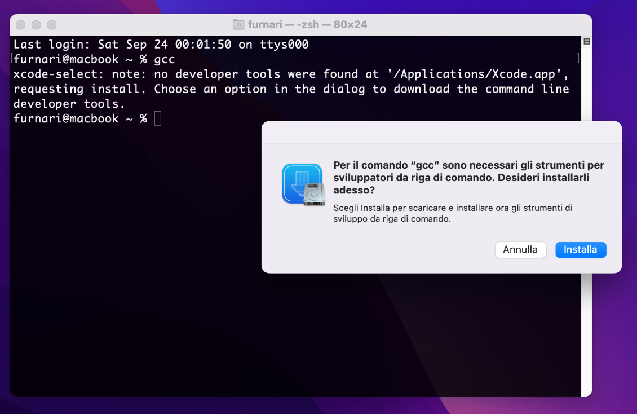
Task: Click the typed 'gcc' command in terminal
Action: click(165, 60)
